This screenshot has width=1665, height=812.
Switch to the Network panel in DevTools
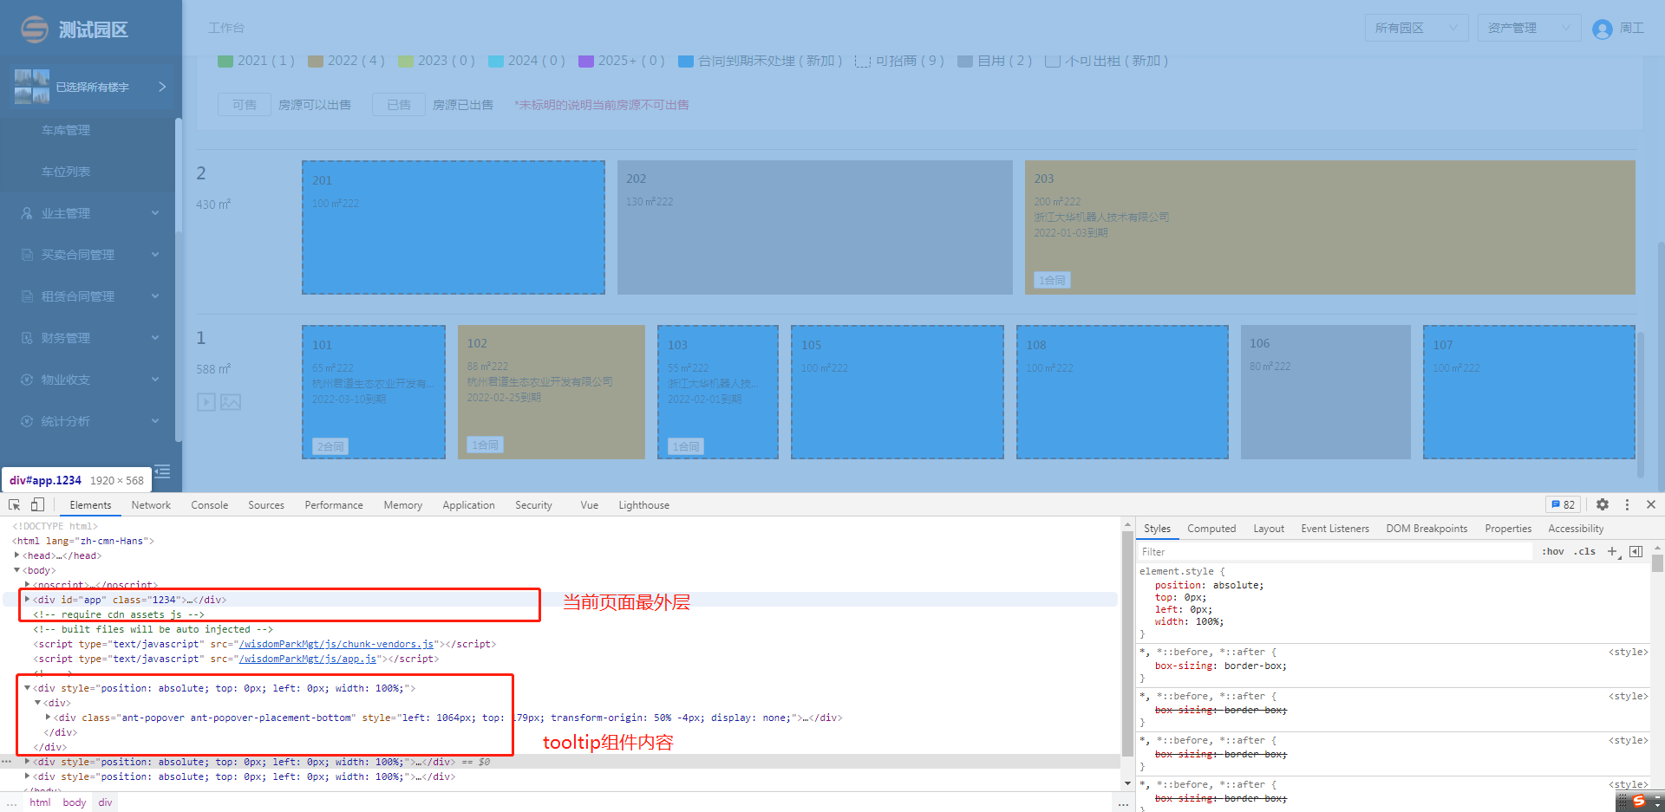pyautogui.click(x=151, y=504)
